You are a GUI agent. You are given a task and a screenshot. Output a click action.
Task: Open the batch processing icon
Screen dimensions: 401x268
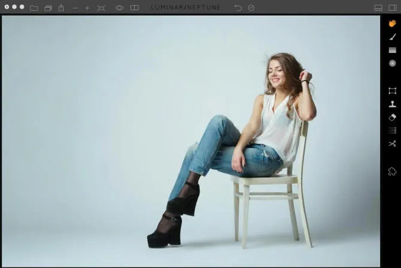48,8
